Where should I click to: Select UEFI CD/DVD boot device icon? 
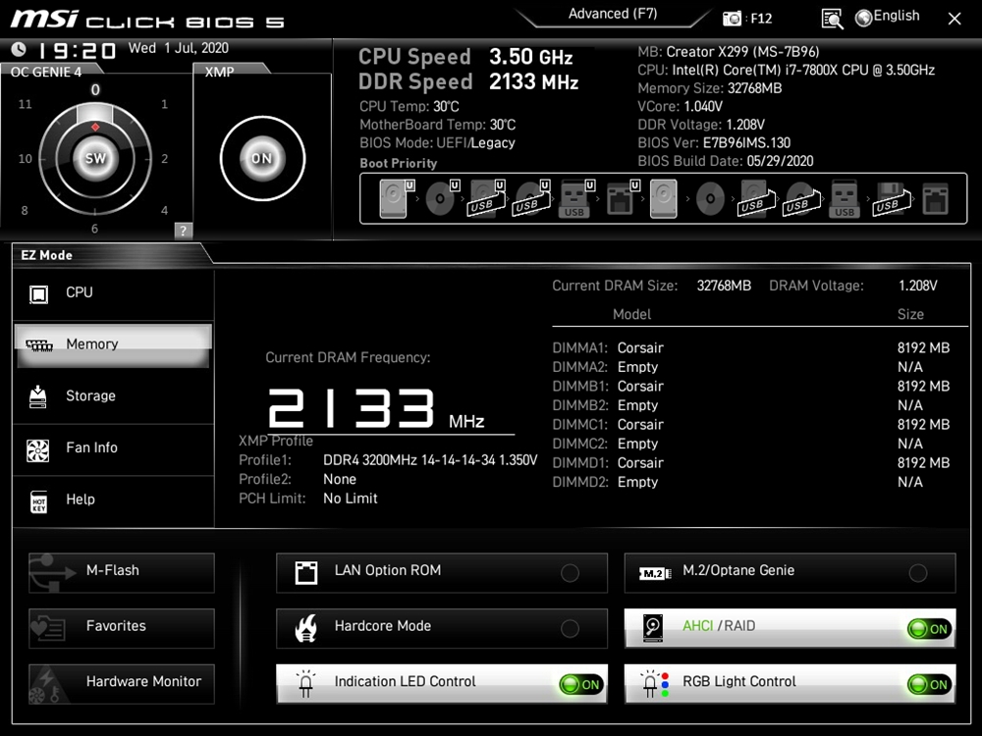coord(441,199)
